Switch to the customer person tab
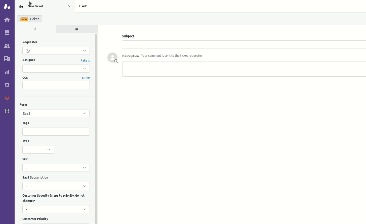 [x=35, y=29]
